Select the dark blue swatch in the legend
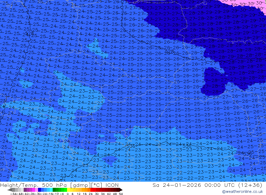The height and width of the screenshot is (195, 266). (40, 190)
